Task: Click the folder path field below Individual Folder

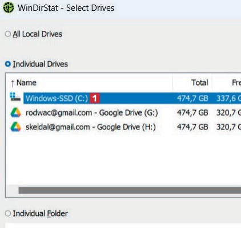Action: pos(123,226)
